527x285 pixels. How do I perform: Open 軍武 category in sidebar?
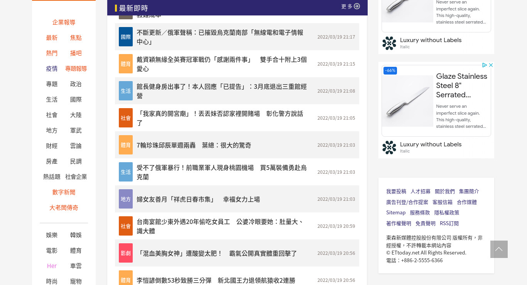tap(76, 131)
